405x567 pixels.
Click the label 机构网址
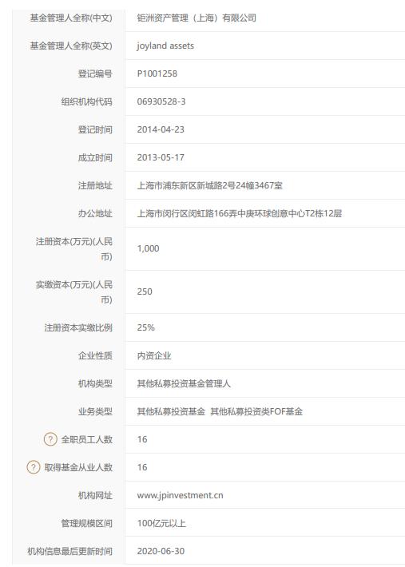(x=95, y=495)
